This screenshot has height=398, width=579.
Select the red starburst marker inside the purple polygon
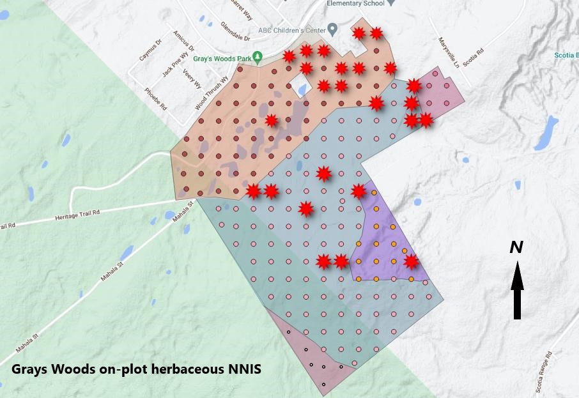point(411,261)
